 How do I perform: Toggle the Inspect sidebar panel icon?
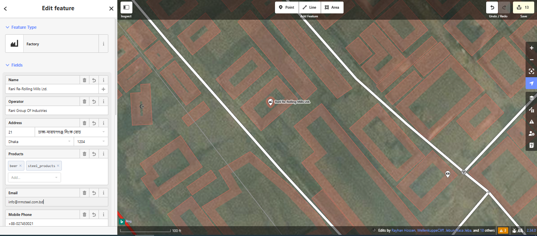126,7
